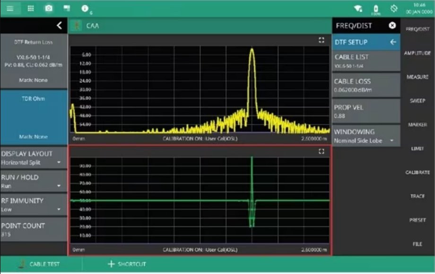Screen dimensions: 435x274
Task: Open the hamburger main menu
Action: tap(10, 9)
